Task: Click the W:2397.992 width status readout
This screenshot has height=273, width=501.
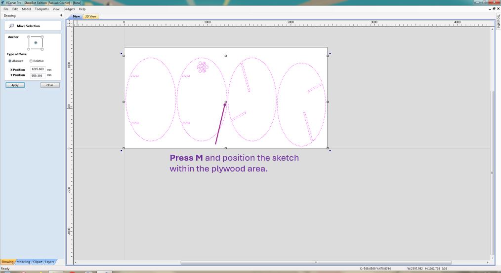Action: click(x=415, y=269)
